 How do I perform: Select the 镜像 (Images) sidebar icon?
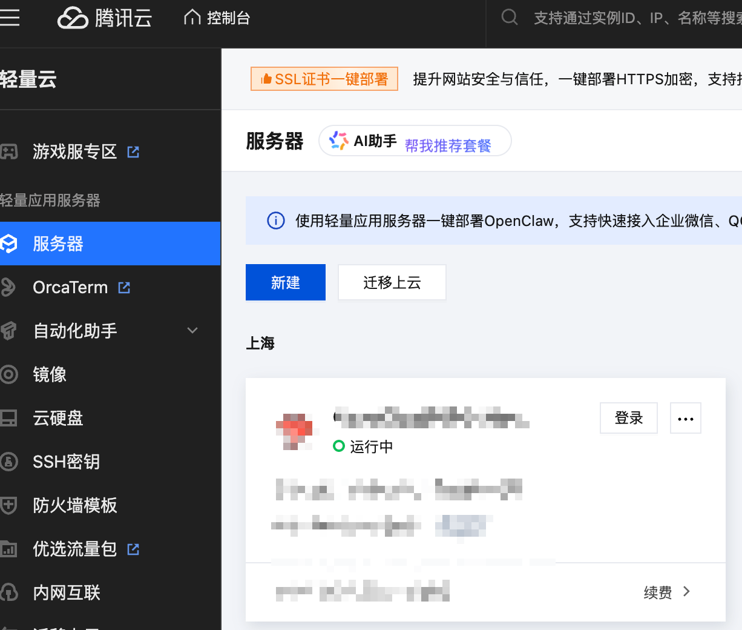(x=10, y=374)
